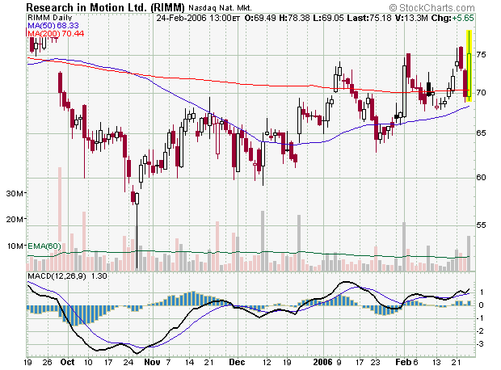Click the 55 price axis label
Screen dimensions: 501x370
[481, 225]
